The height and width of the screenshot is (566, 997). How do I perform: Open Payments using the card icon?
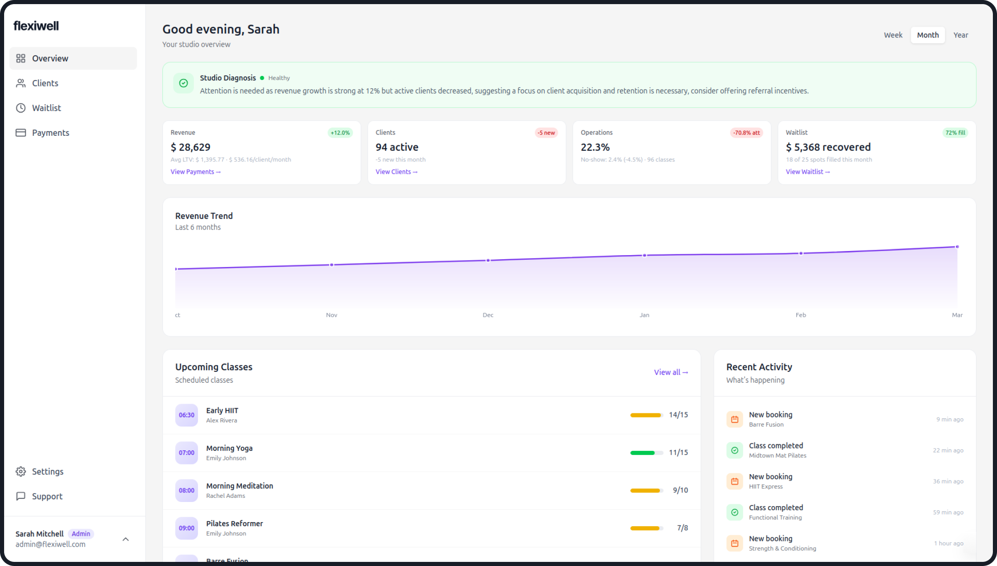[21, 132]
